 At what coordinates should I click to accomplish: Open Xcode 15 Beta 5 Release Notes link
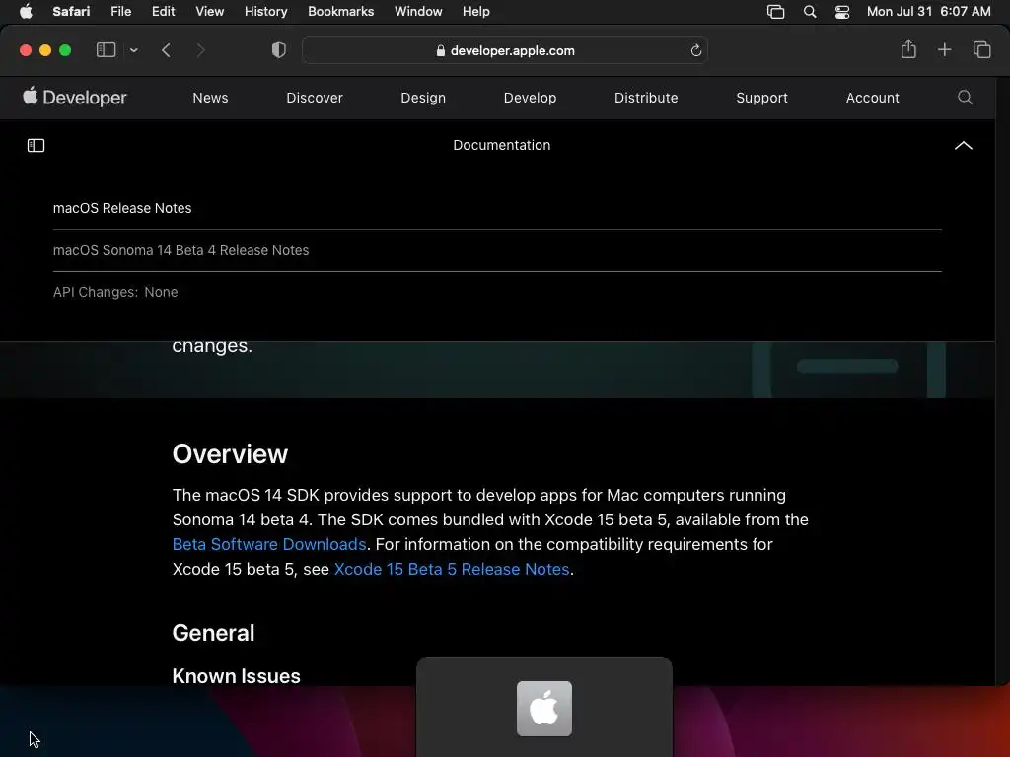coord(452,569)
